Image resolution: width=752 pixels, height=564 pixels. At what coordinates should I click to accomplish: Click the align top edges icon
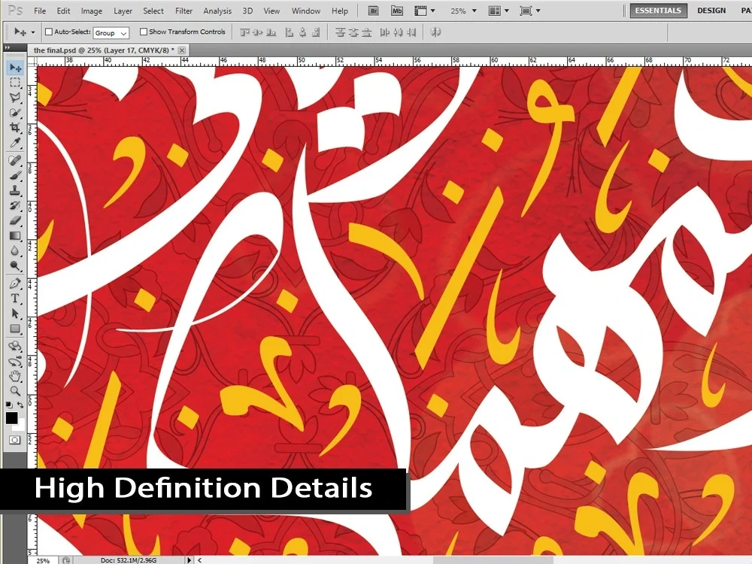[244, 32]
